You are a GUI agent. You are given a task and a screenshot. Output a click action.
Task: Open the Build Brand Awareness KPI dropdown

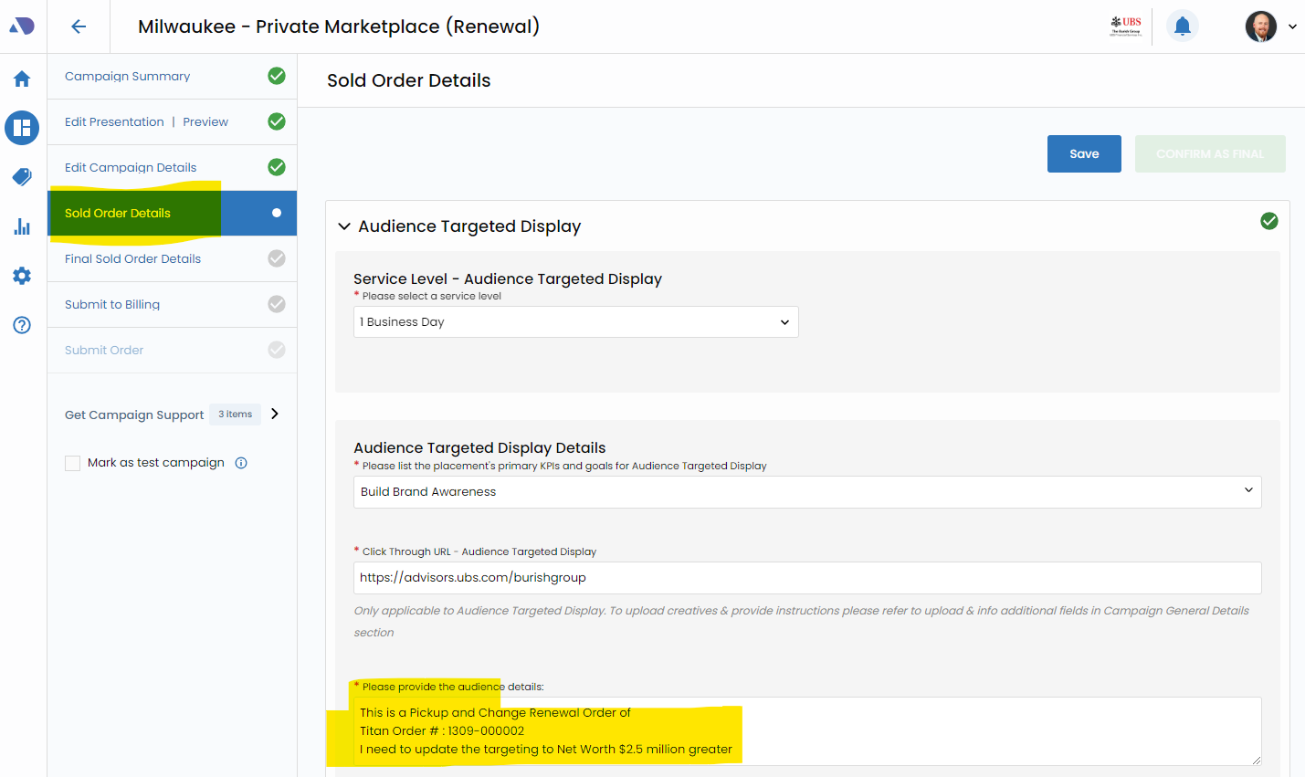[x=806, y=492]
